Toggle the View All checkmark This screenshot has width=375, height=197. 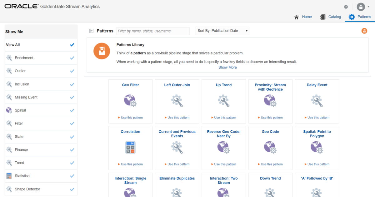72,45
